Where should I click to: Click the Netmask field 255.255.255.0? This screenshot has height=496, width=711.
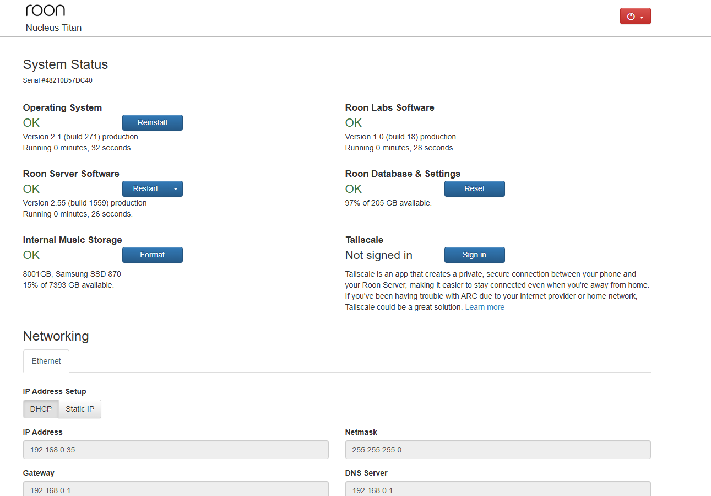click(498, 450)
